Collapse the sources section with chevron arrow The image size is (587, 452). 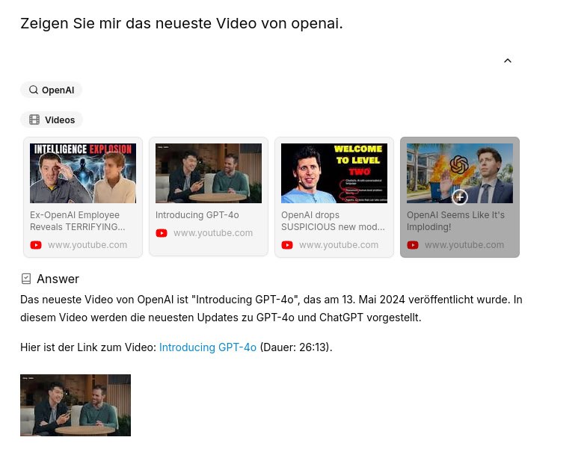[x=507, y=61]
